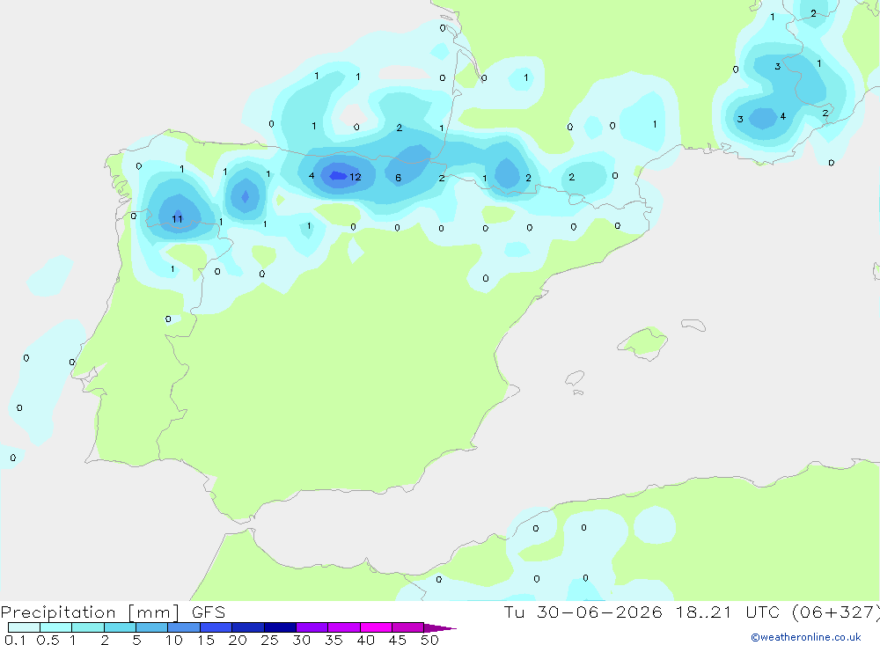Click the '11' precipitation value on the map
This screenshot has width=880, height=645.
178,219
